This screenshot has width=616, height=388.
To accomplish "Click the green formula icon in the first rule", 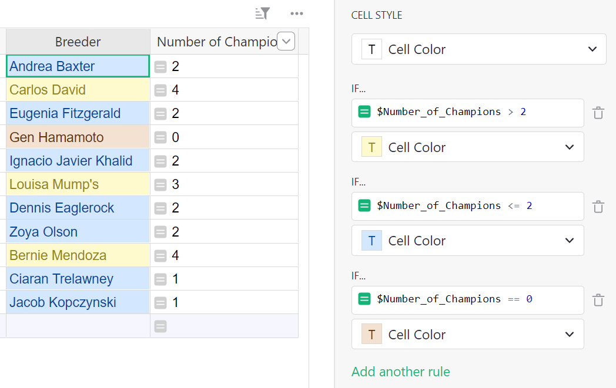I will tap(364, 112).
